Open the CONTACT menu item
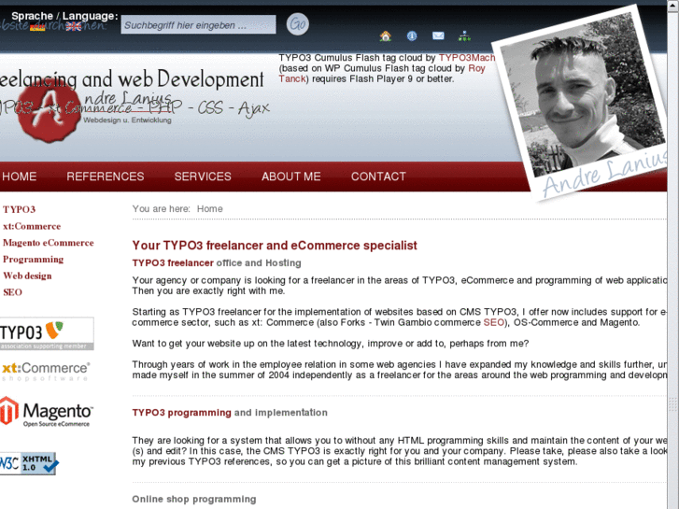Viewport: 679px width, 509px height. (378, 177)
